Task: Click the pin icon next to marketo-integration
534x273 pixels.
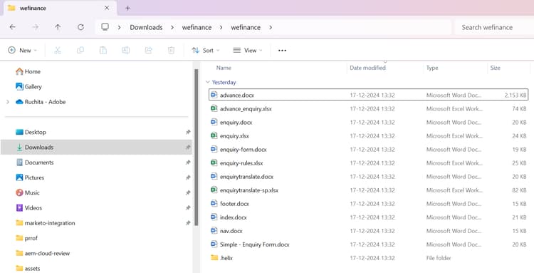Action: [188, 223]
